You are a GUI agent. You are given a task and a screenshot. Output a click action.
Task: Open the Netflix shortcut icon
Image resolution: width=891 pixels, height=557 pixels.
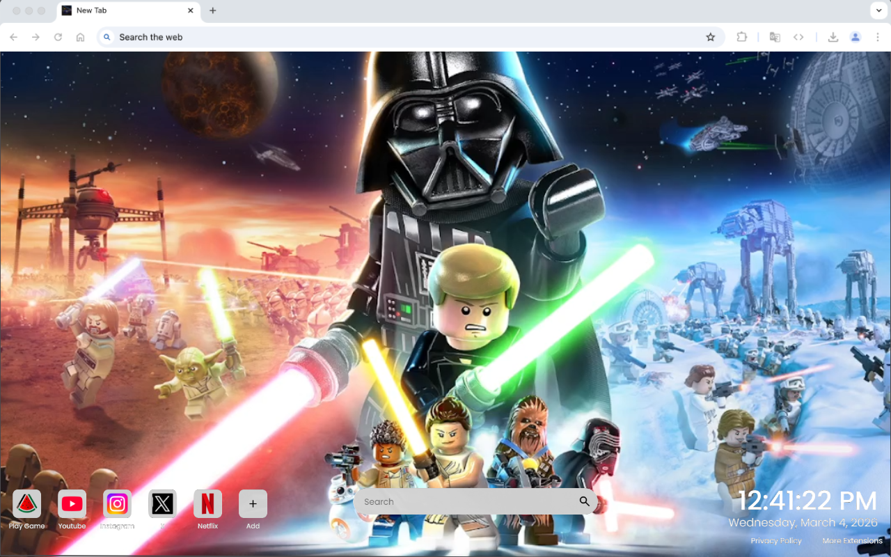(x=207, y=504)
